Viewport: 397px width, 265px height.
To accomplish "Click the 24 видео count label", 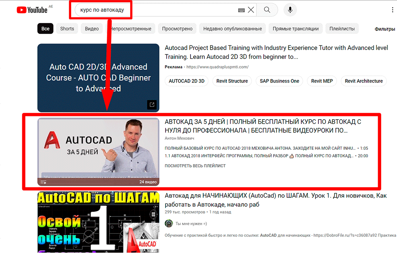I will pos(148,182).
